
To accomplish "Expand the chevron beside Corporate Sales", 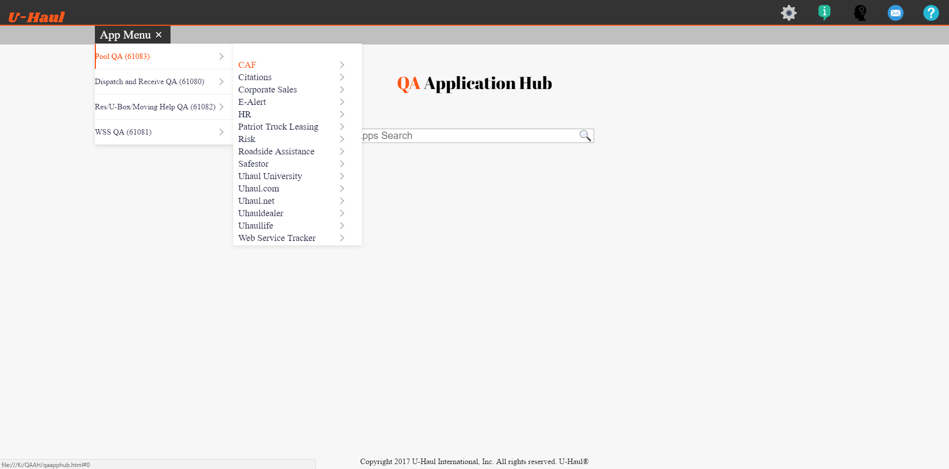I will pyautogui.click(x=342, y=90).
